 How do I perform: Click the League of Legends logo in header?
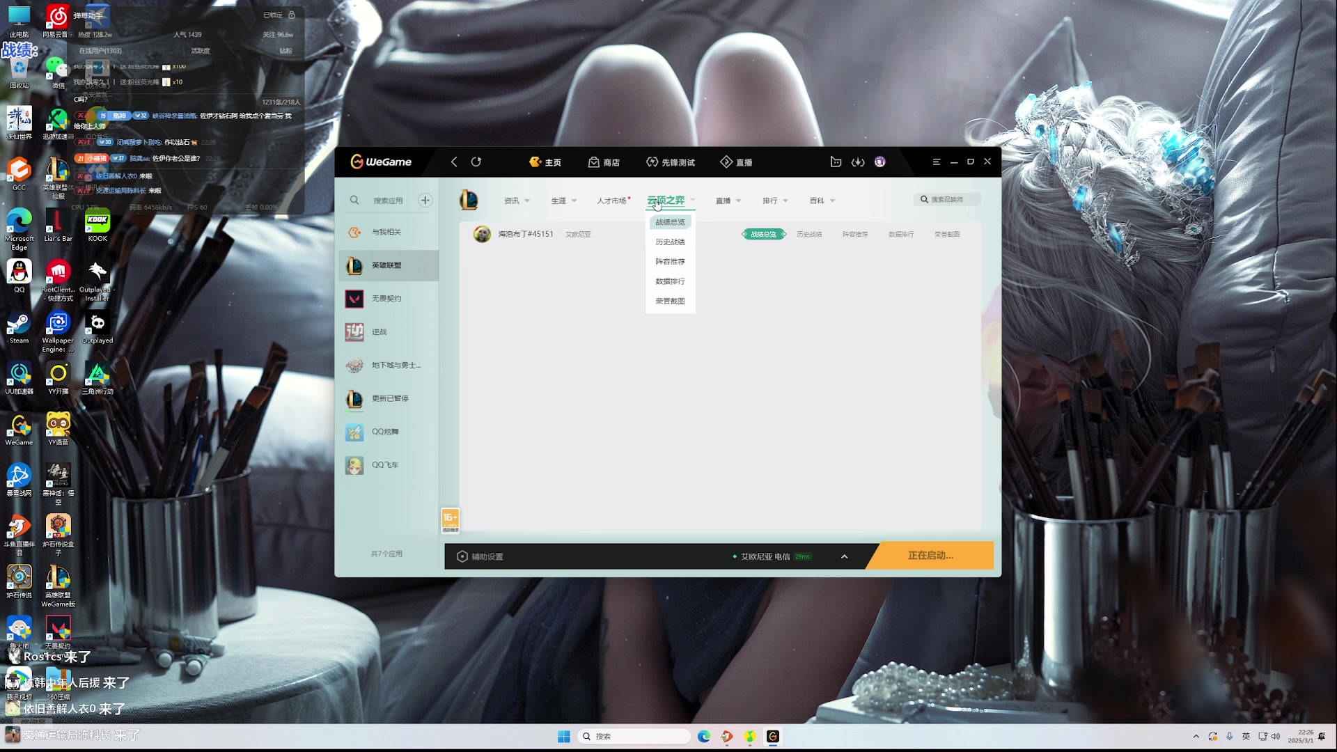pyautogui.click(x=469, y=201)
